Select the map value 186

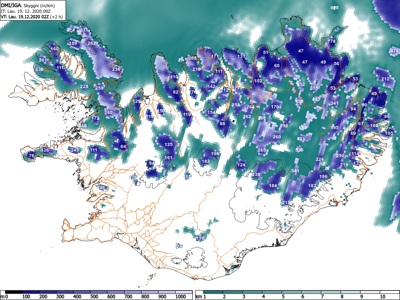click(x=323, y=176)
